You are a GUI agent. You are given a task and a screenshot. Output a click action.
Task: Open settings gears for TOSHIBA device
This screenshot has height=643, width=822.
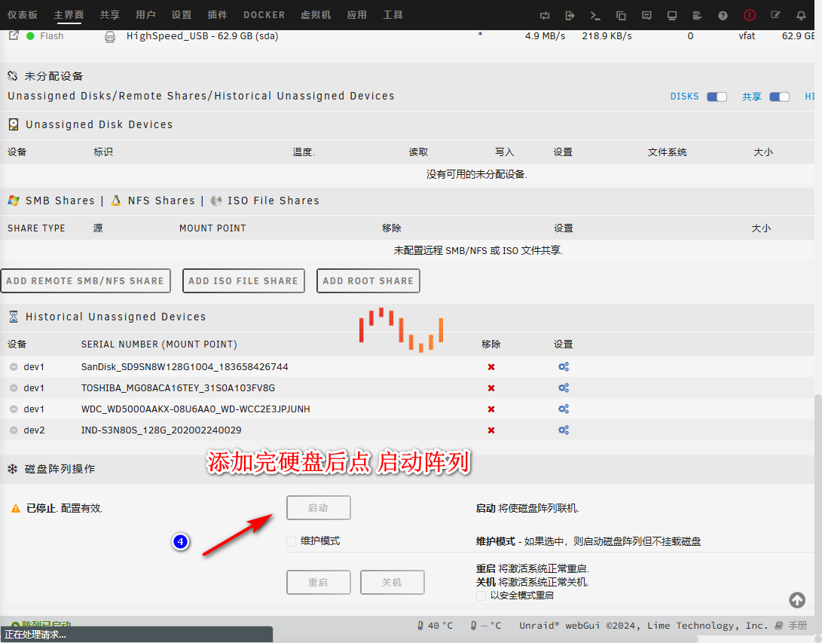coord(563,388)
